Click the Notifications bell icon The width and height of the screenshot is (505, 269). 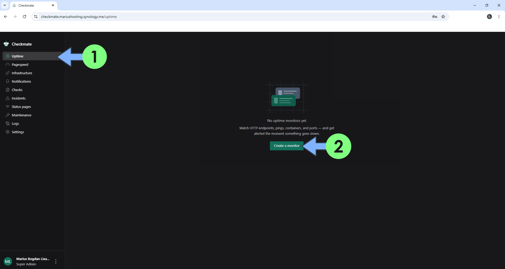click(x=8, y=81)
